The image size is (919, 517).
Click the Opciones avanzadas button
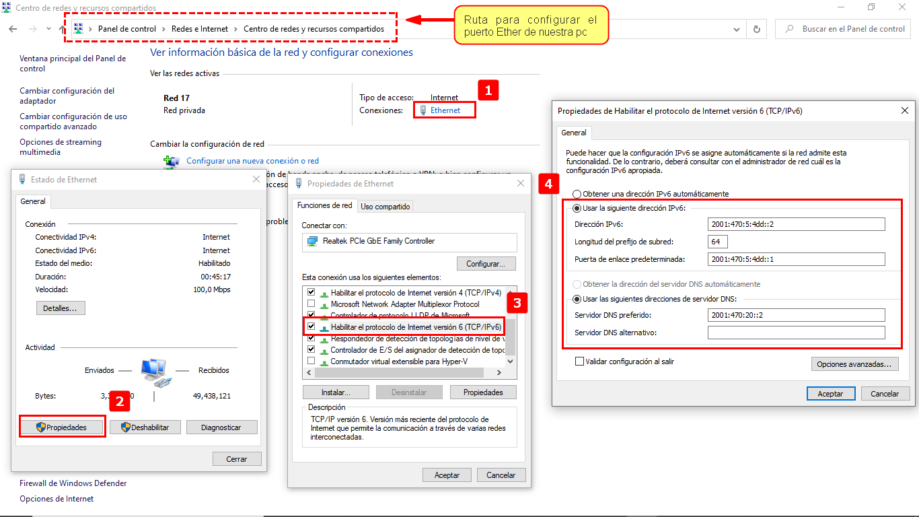(x=854, y=364)
